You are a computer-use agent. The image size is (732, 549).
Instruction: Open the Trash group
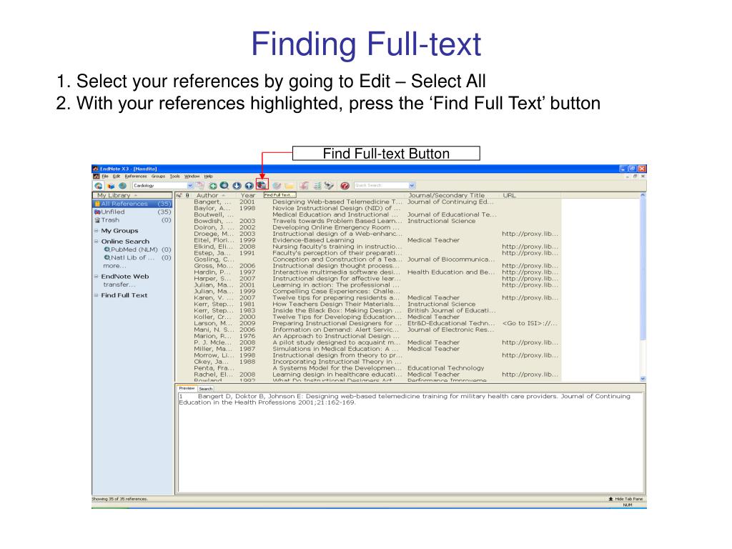pos(132,220)
